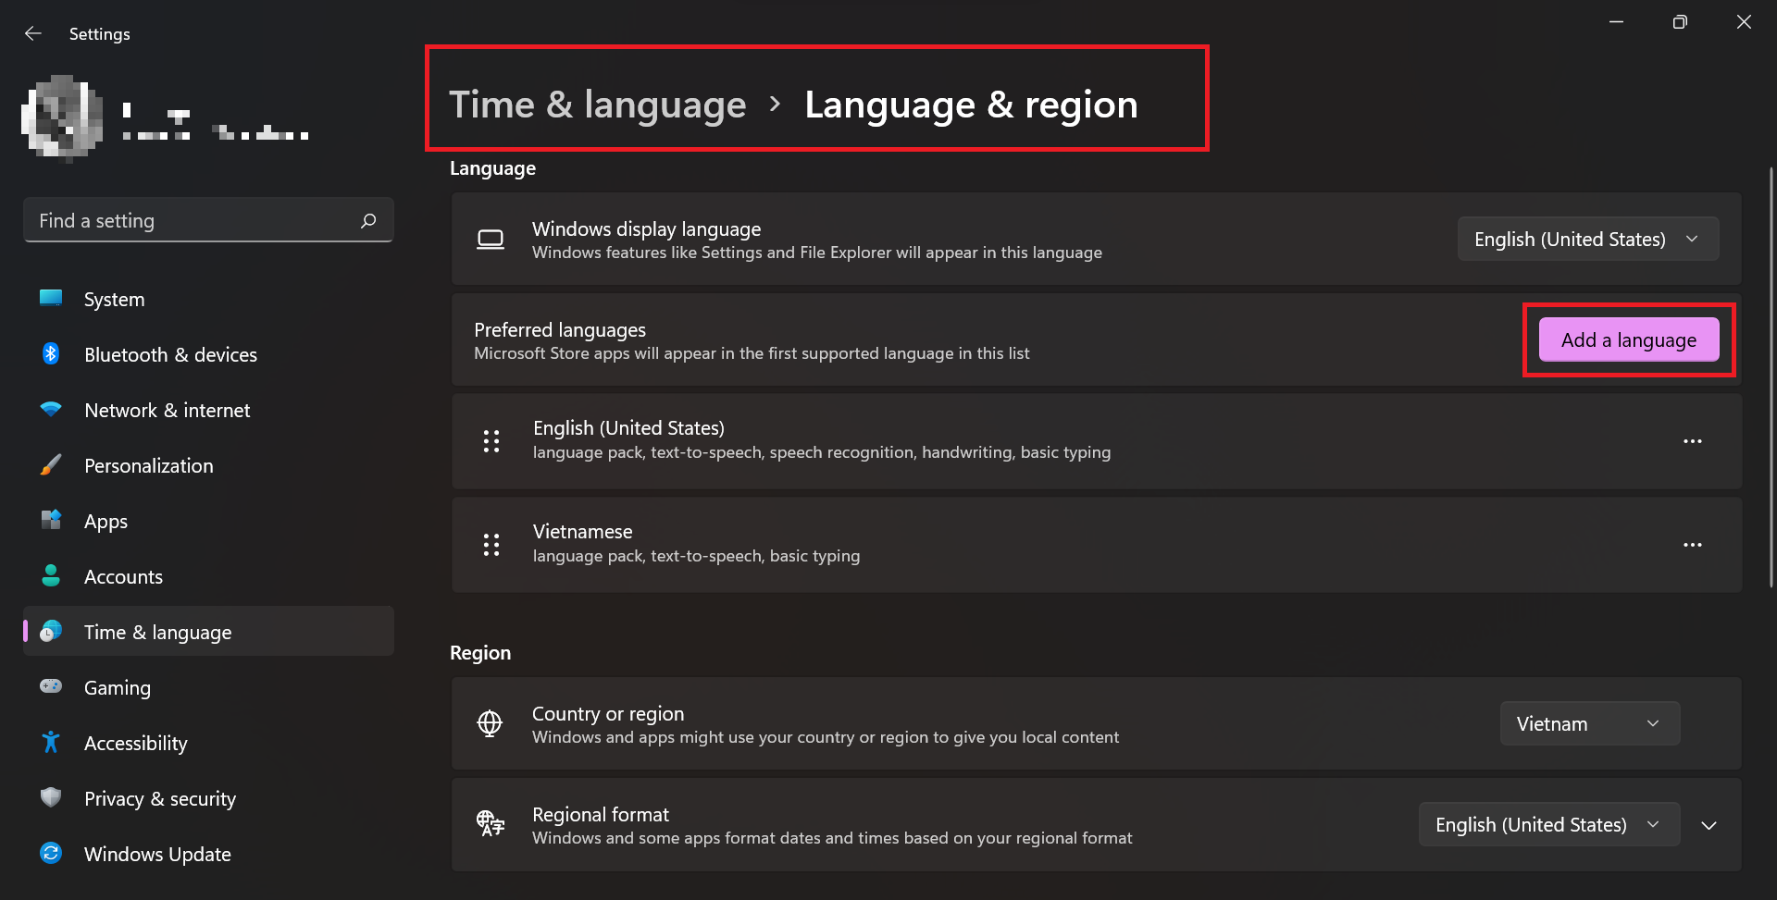Viewport: 1777px width, 900px height.
Task: Restore down the Settings window
Action: pos(1680,22)
